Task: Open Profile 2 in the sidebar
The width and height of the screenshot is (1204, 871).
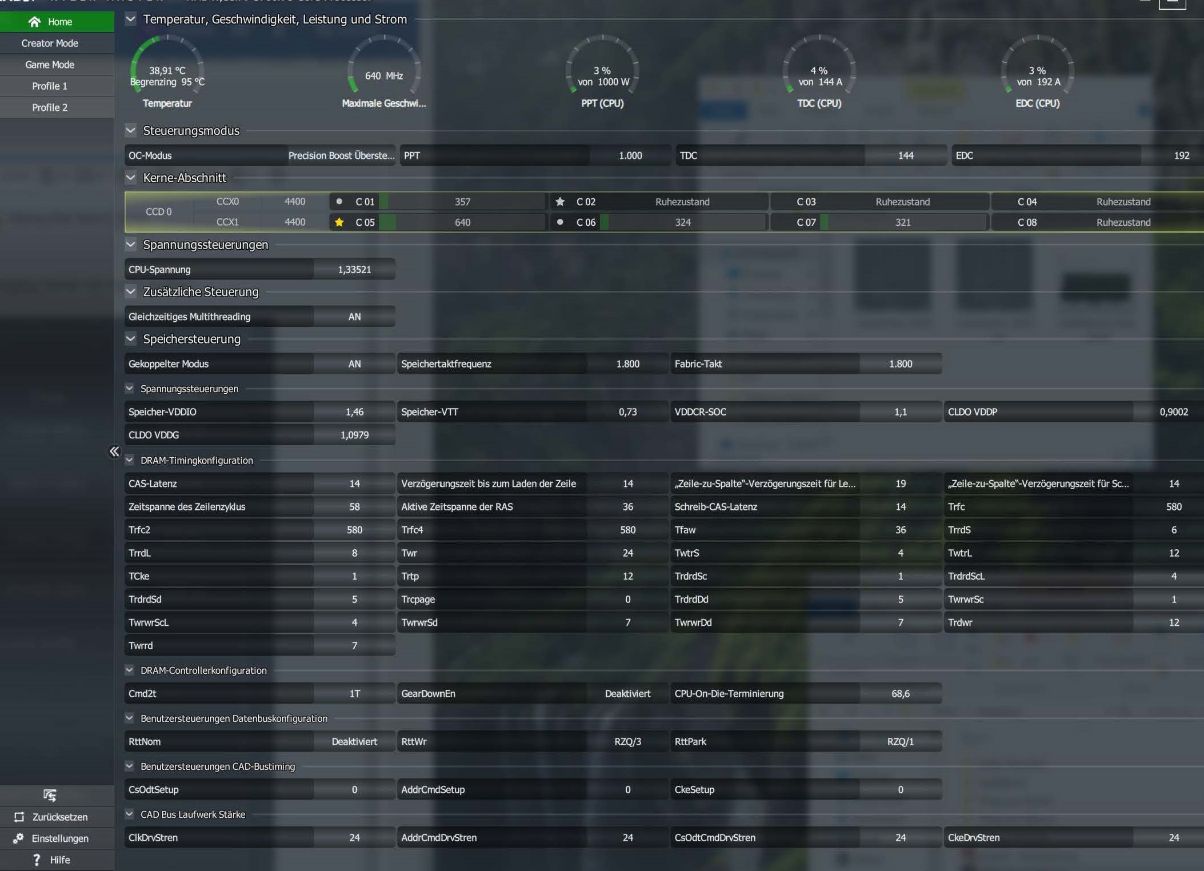Action: point(50,107)
